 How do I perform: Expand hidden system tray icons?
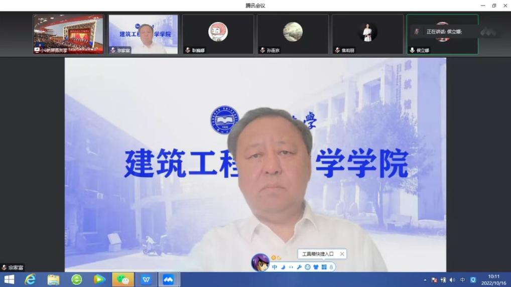(425, 280)
